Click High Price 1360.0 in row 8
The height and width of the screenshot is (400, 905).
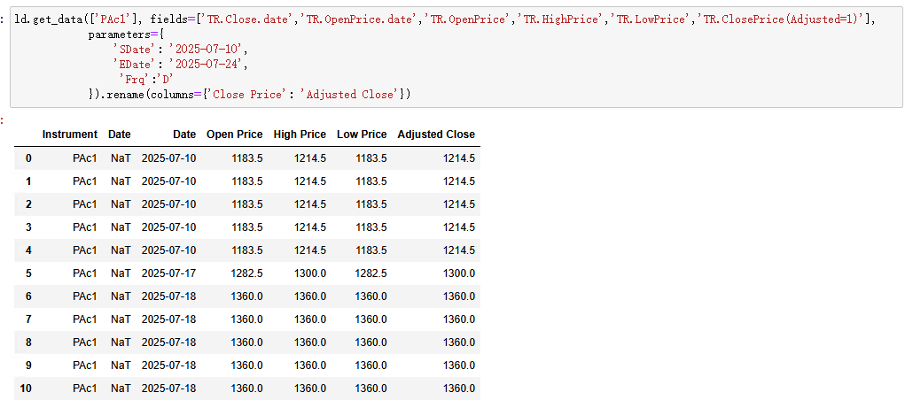(310, 342)
